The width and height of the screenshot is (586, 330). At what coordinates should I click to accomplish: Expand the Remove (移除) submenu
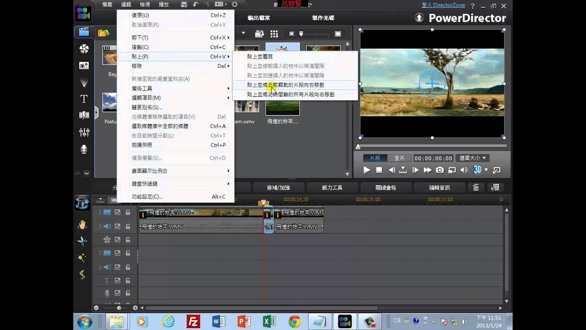[x=228, y=66]
